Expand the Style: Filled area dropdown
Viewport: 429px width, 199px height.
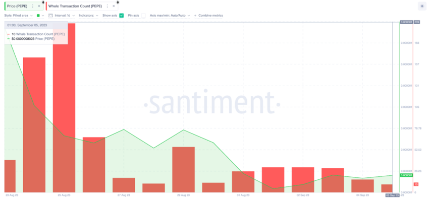pos(18,16)
